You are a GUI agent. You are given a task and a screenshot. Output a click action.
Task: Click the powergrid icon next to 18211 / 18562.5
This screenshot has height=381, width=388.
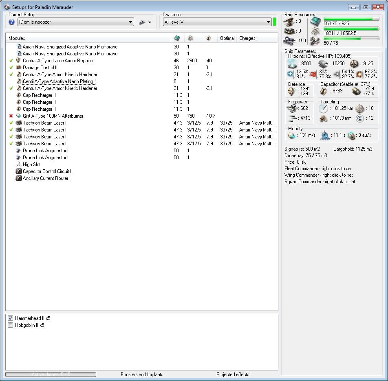315,31
